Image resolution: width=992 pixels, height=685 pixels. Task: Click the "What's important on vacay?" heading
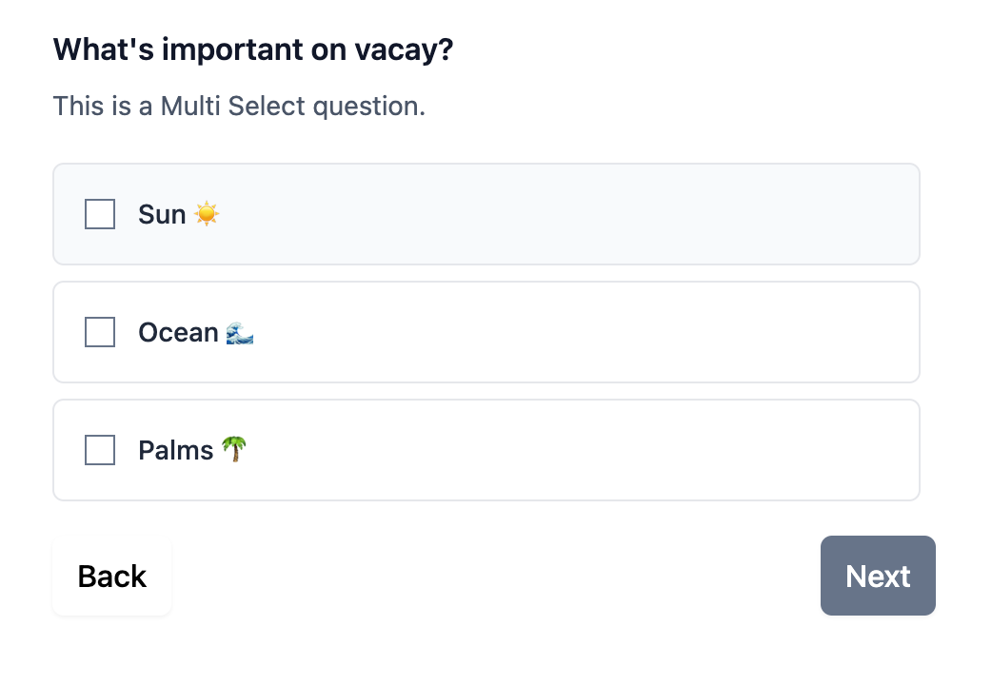[253, 50]
